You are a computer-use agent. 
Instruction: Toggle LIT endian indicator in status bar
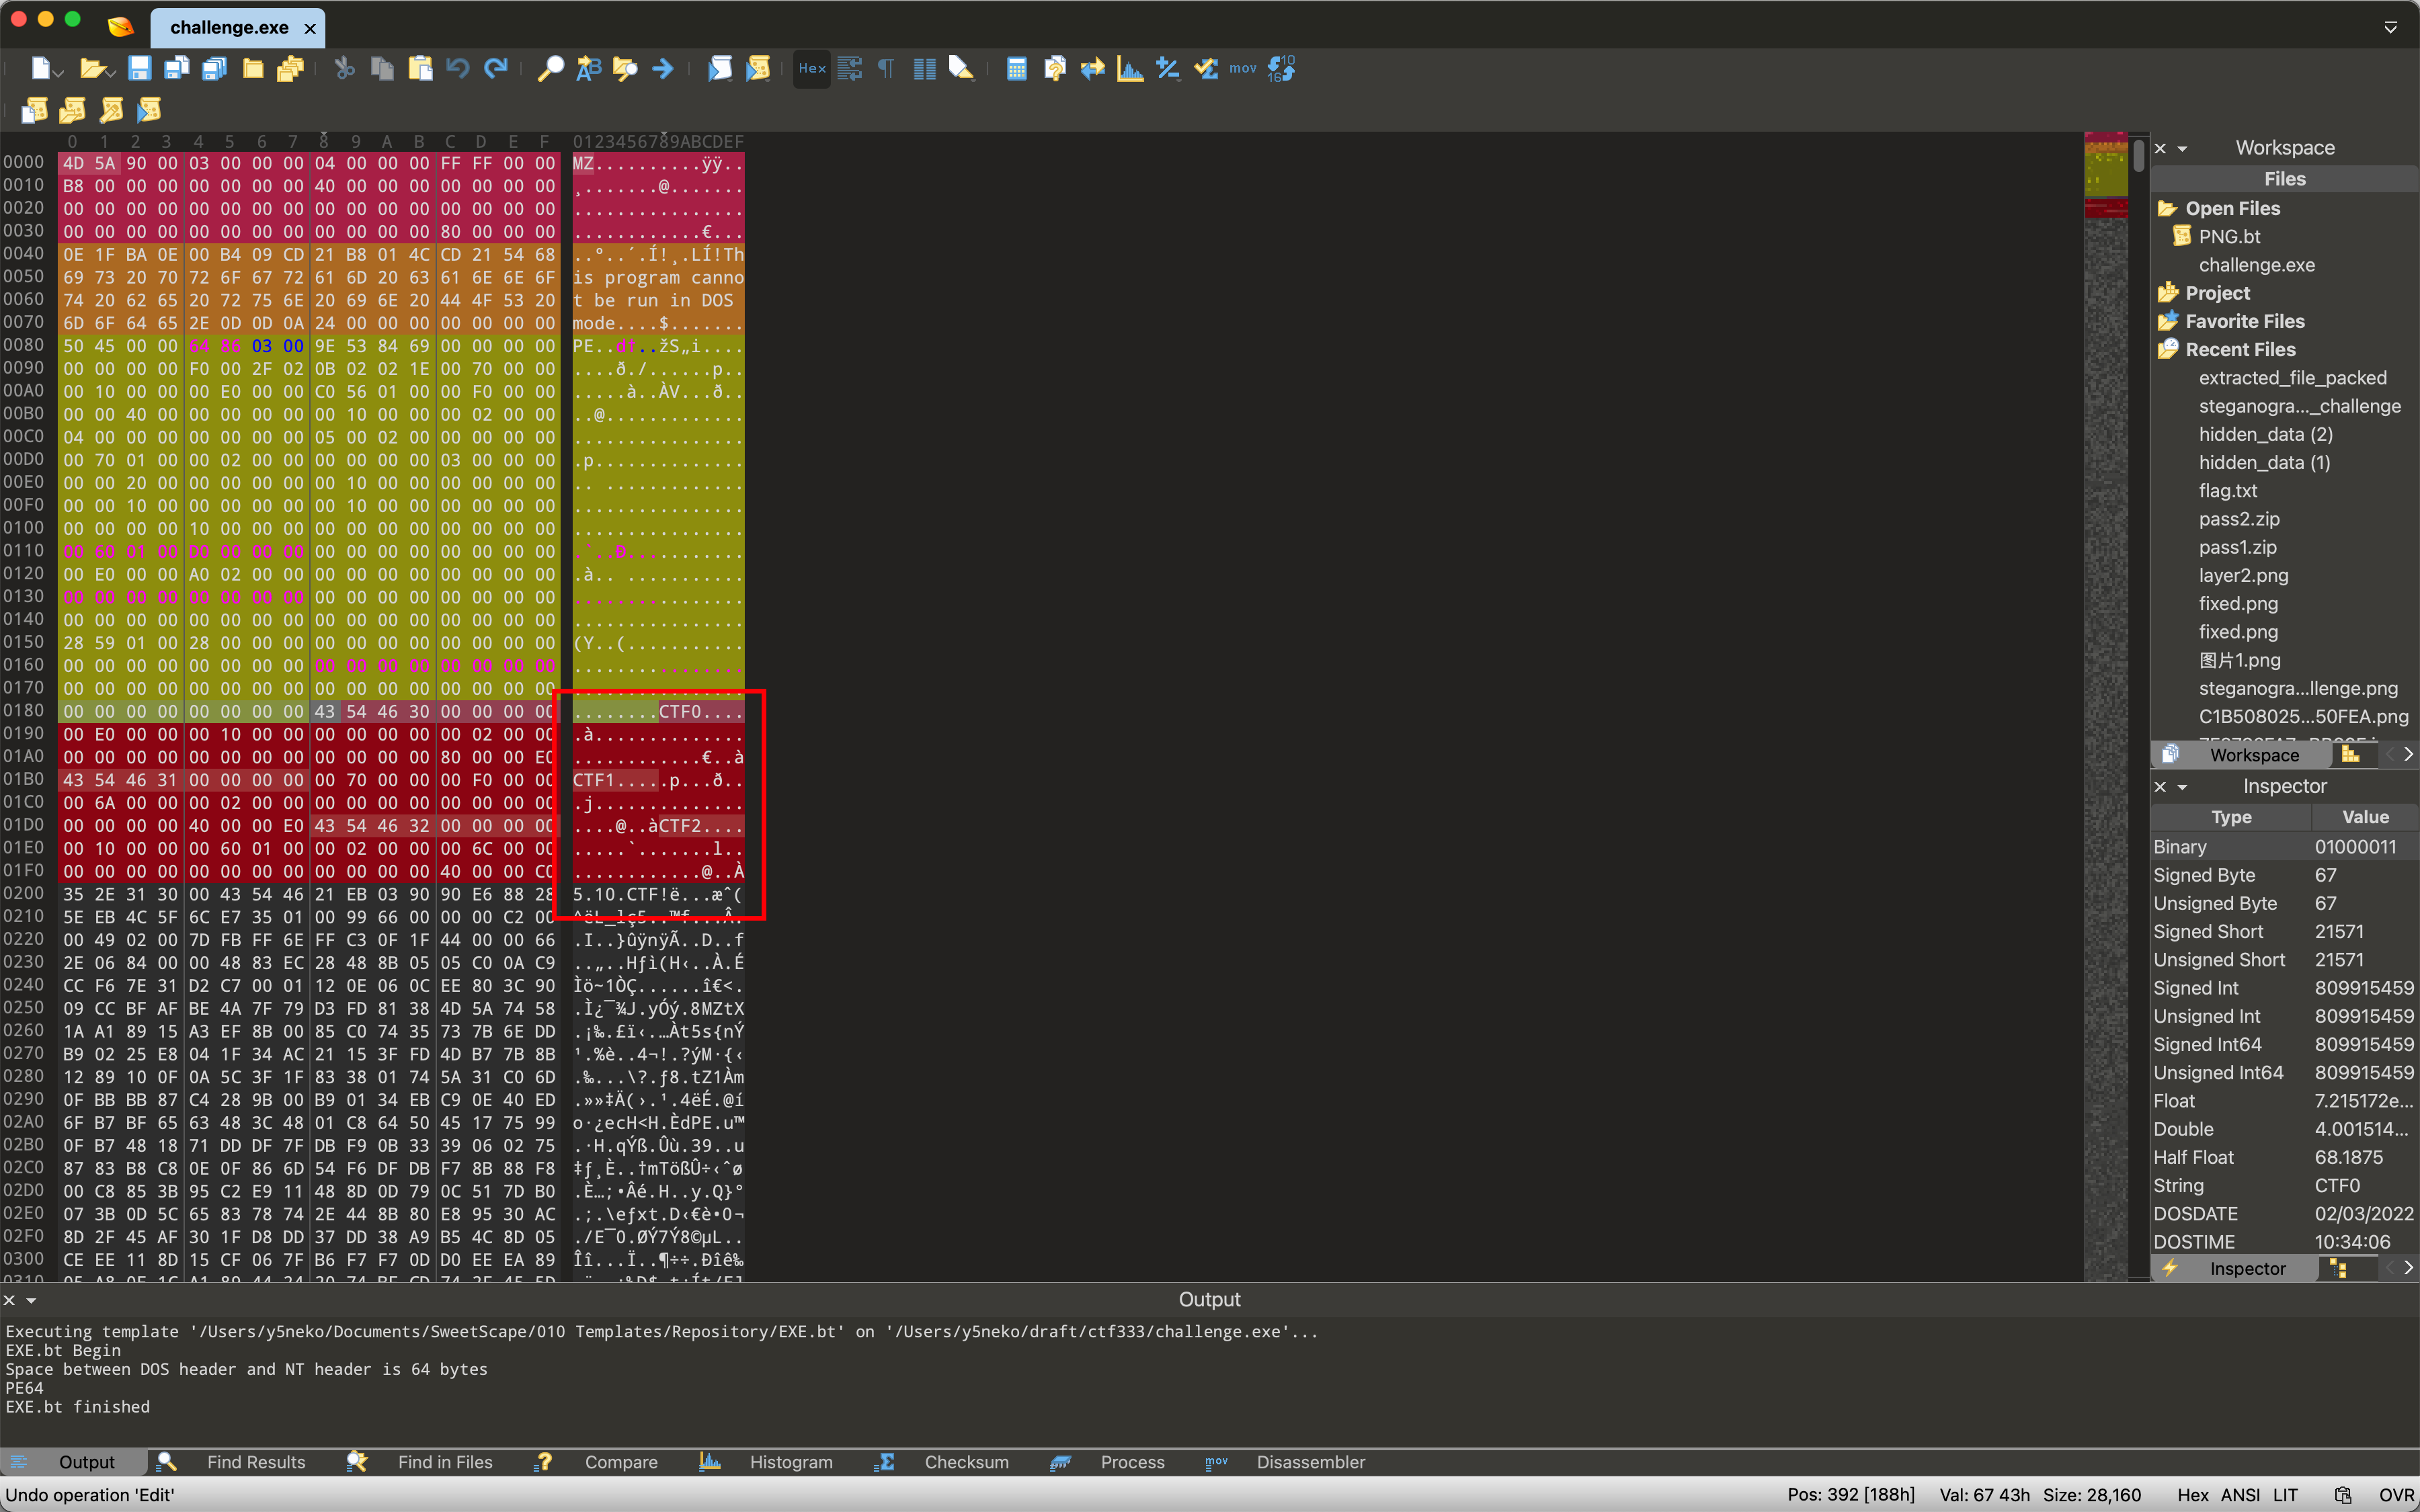tap(2285, 1494)
